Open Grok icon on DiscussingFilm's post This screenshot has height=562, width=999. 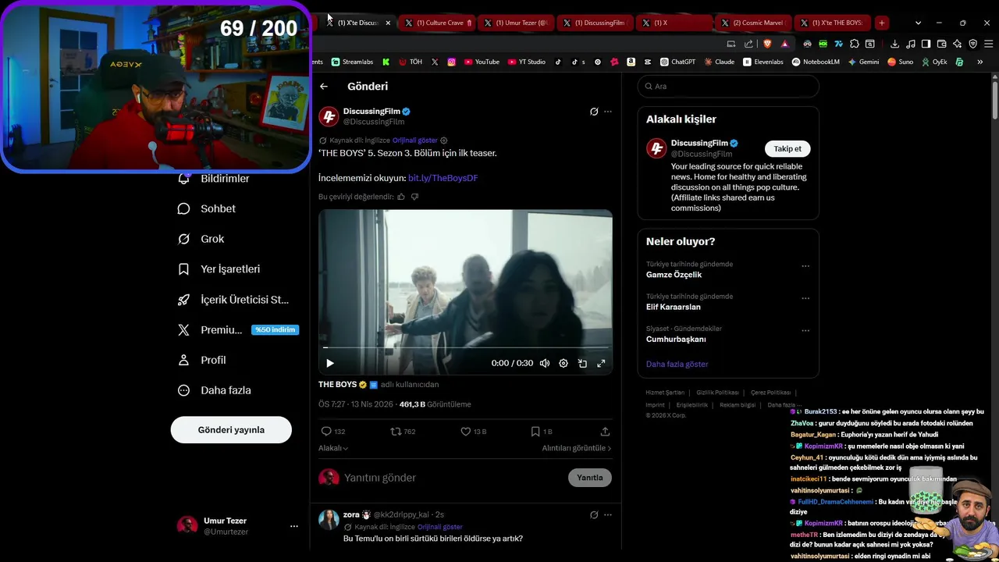(x=594, y=112)
